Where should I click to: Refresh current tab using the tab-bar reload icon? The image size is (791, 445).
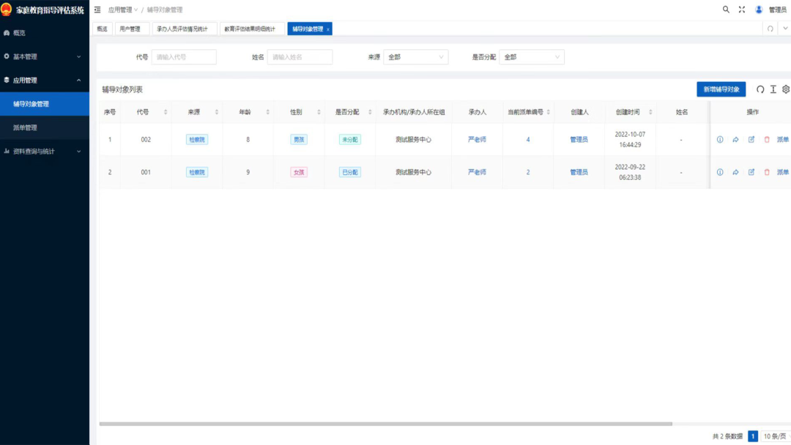point(770,29)
